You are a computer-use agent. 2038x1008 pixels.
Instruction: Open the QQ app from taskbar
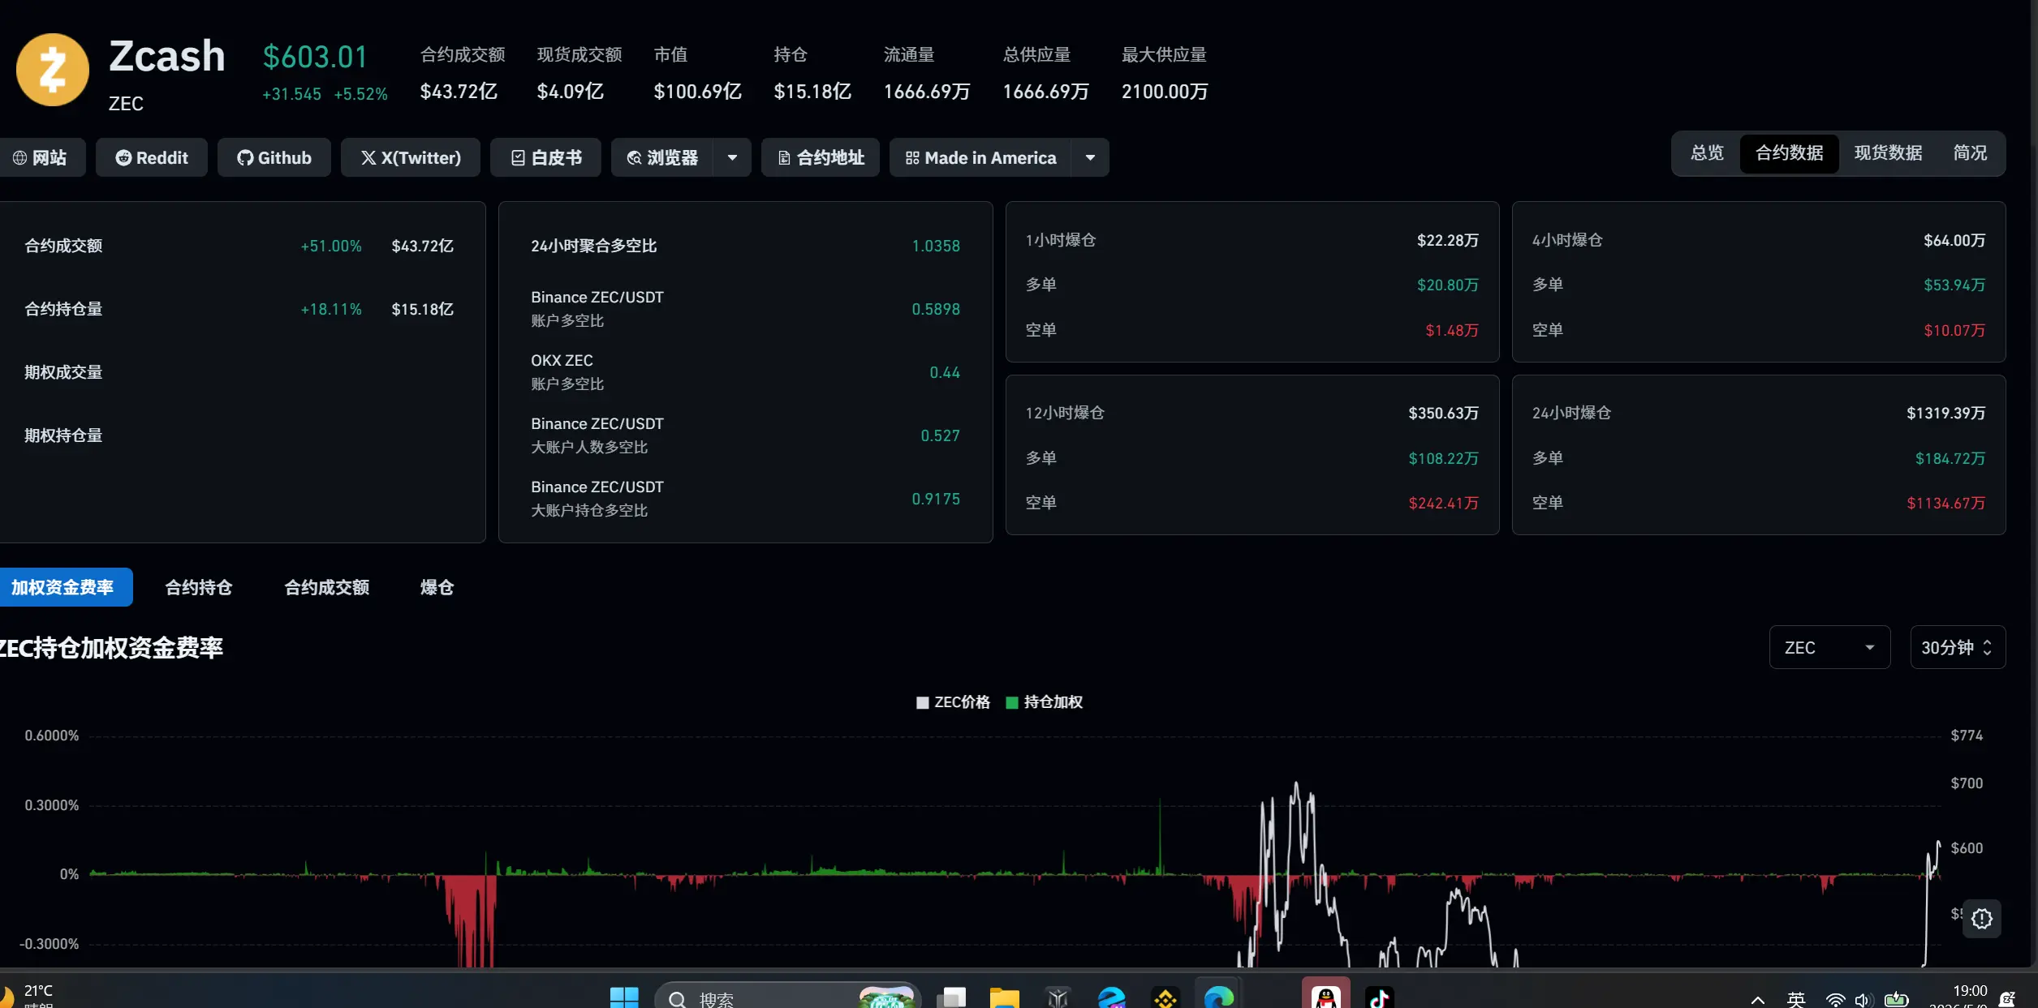[x=1326, y=996]
